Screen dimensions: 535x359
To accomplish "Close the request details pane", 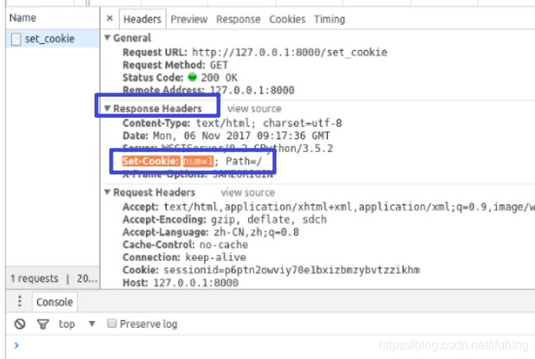I will point(110,18).
